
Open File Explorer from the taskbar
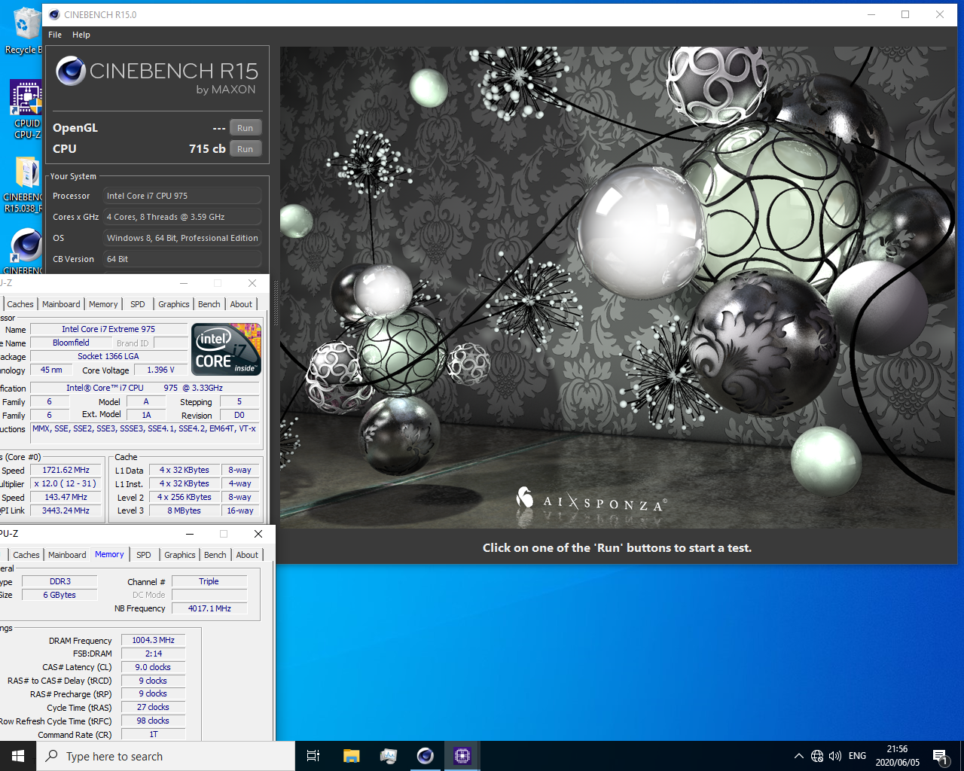point(351,756)
